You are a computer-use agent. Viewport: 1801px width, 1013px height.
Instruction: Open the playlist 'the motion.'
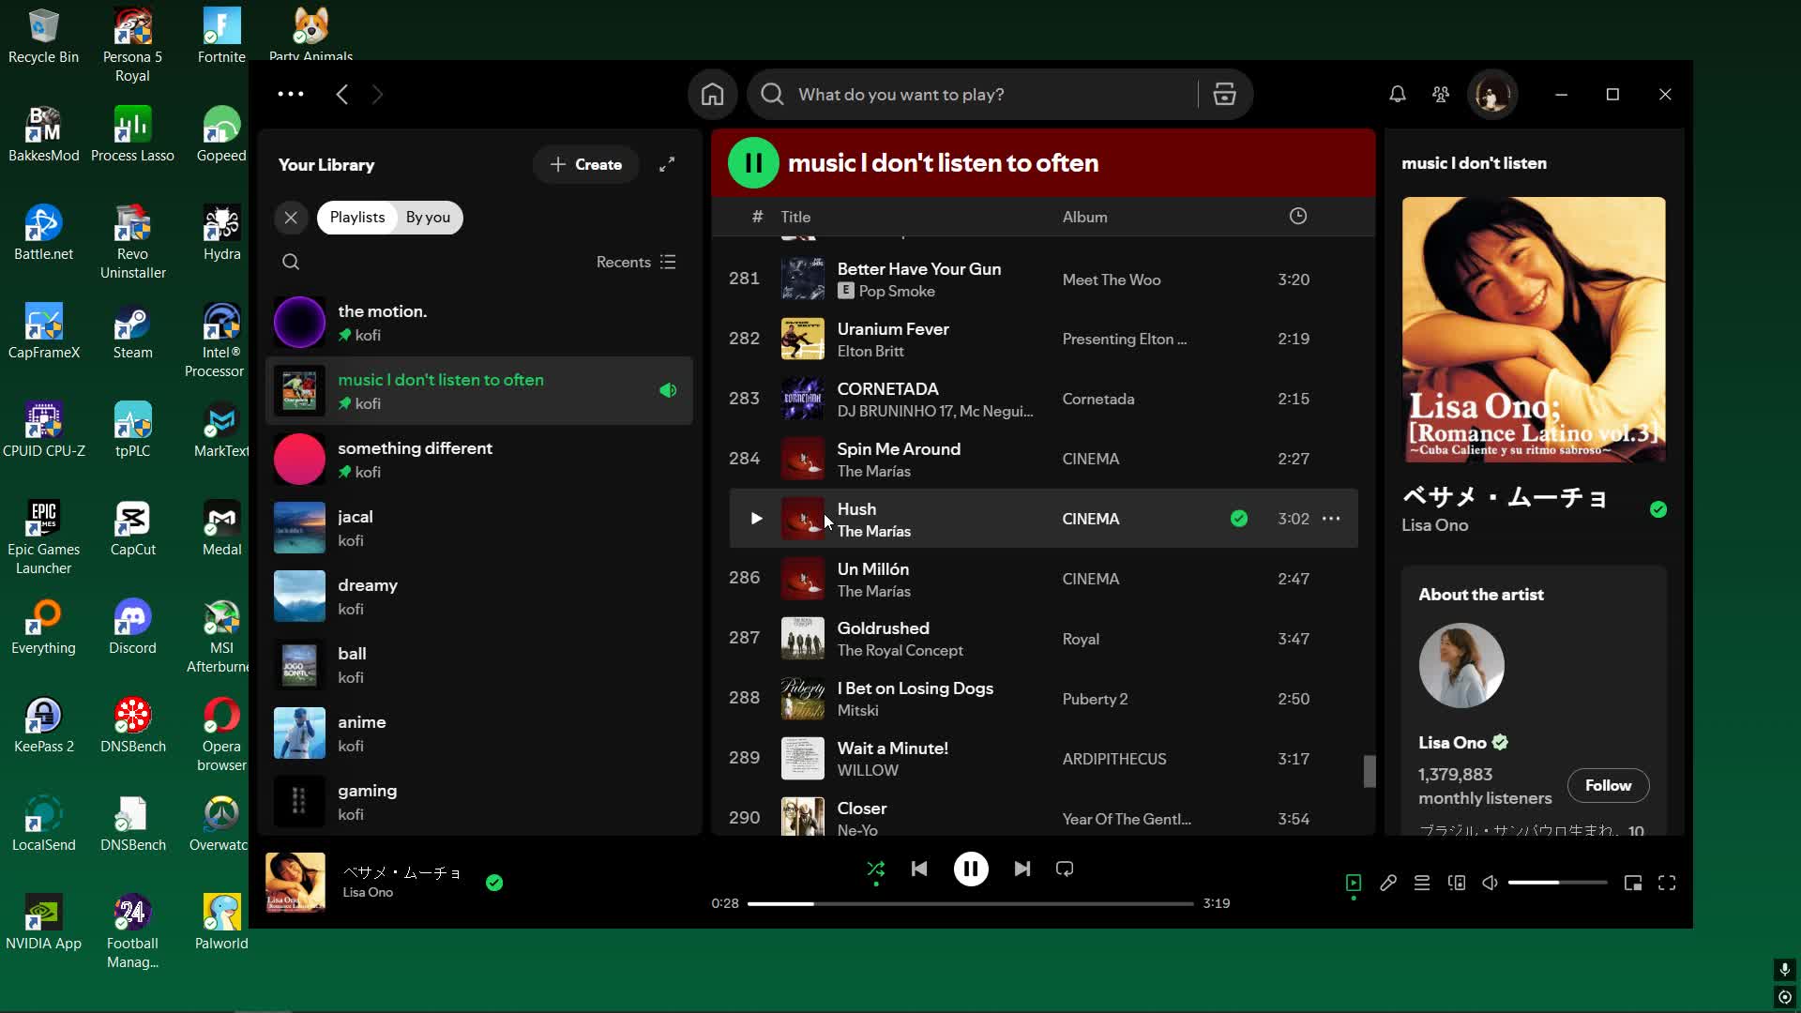[479, 323]
